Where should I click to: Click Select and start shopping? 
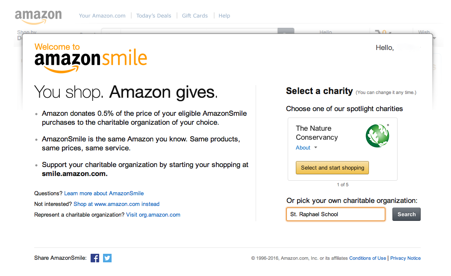point(332,167)
